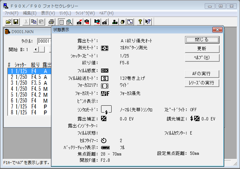Click the Cut scissors toolbar icon
The width and height of the screenshot is (240, 169).
click(x=26, y=22)
